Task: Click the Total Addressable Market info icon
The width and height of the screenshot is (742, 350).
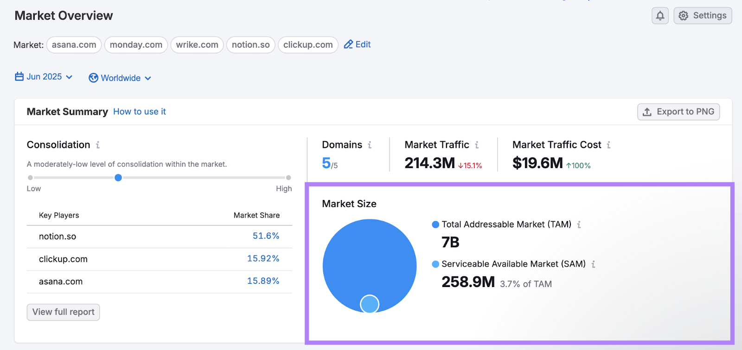Action: click(x=579, y=225)
